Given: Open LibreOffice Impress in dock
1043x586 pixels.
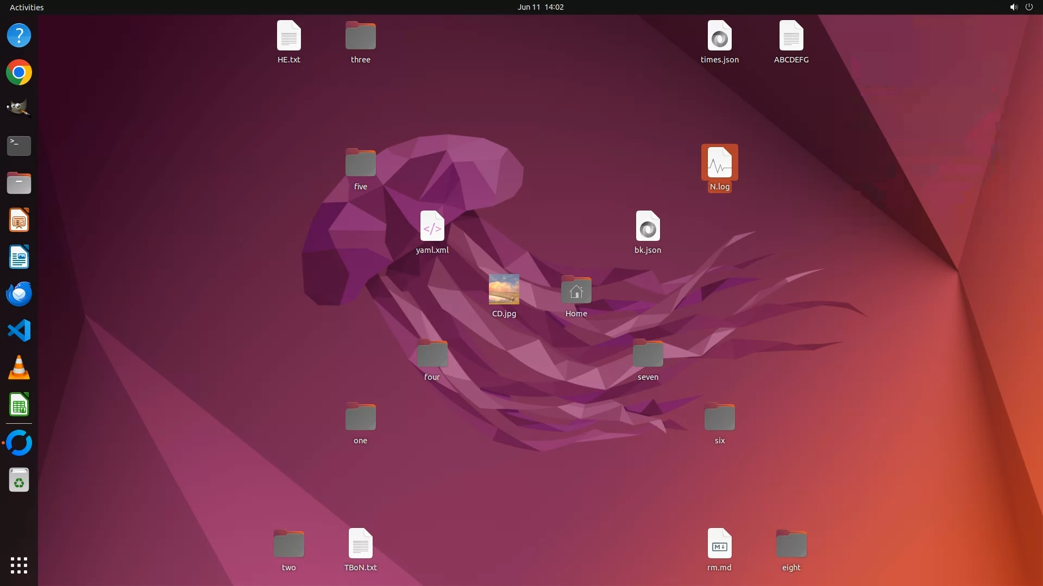Looking at the screenshot, I should coord(19,220).
